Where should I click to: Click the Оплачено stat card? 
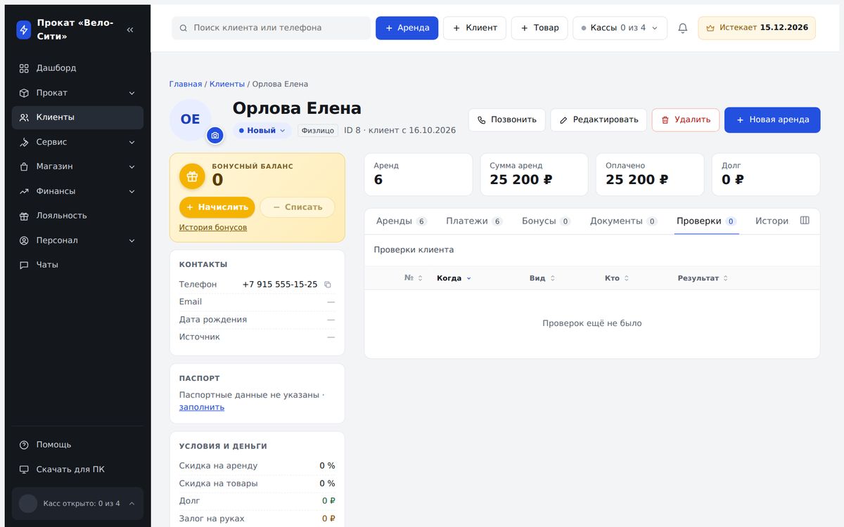click(x=650, y=174)
